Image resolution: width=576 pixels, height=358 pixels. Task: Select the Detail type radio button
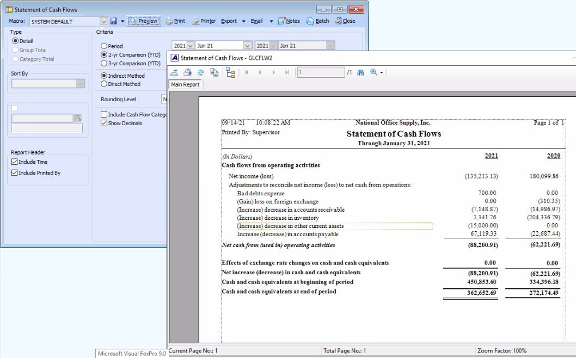pyautogui.click(x=15, y=41)
